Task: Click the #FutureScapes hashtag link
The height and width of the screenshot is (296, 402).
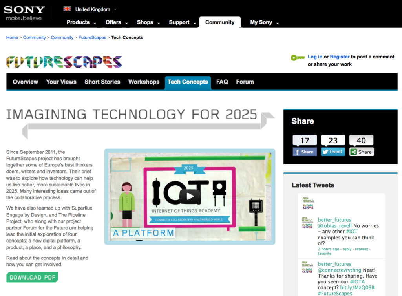Action: point(335,293)
